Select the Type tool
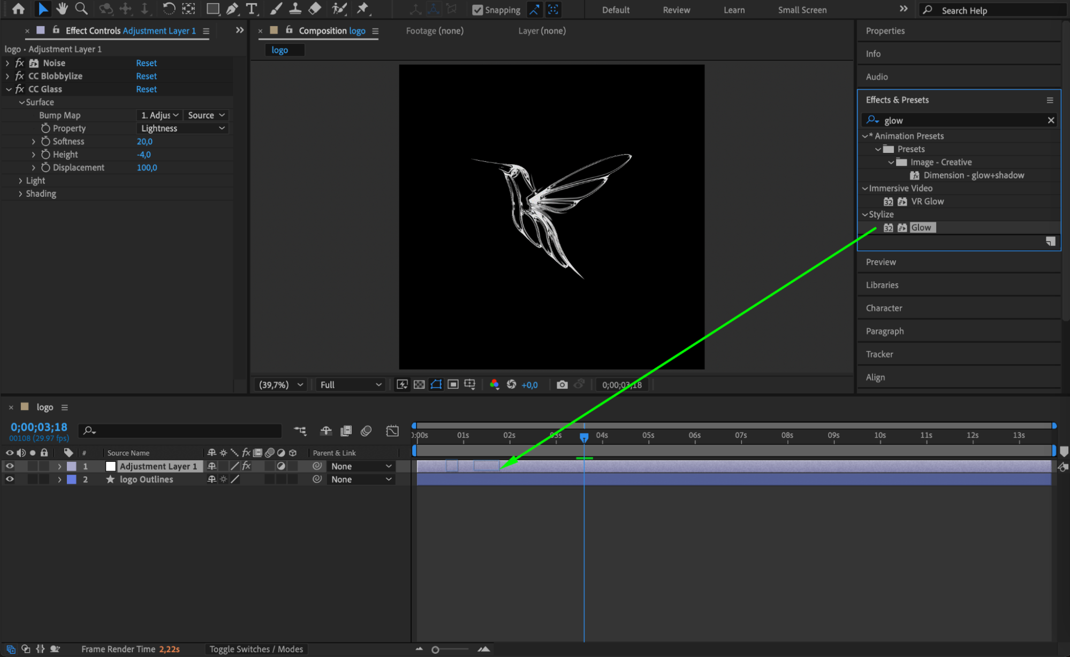1070x657 pixels. (251, 9)
